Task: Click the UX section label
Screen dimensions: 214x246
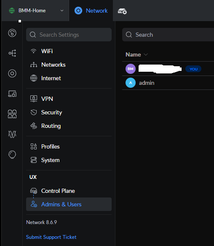Action: click(33, 177)
